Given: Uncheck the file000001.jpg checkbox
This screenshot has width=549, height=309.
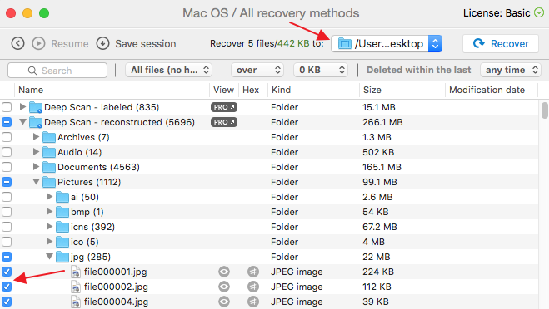Looking at the screenshot, I should (7, 272).
